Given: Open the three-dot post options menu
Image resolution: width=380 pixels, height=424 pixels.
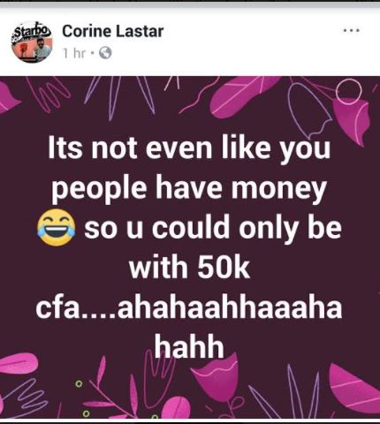Looking at the screenshot, I should point(351,30).
